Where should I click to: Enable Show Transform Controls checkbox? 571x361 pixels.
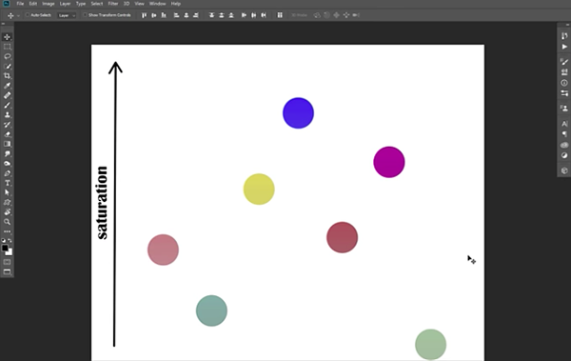85,15
